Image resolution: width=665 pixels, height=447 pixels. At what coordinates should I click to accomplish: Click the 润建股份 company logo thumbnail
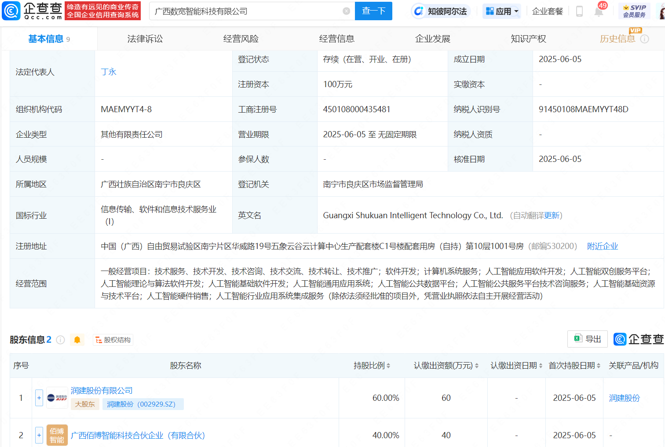[57, 398]
